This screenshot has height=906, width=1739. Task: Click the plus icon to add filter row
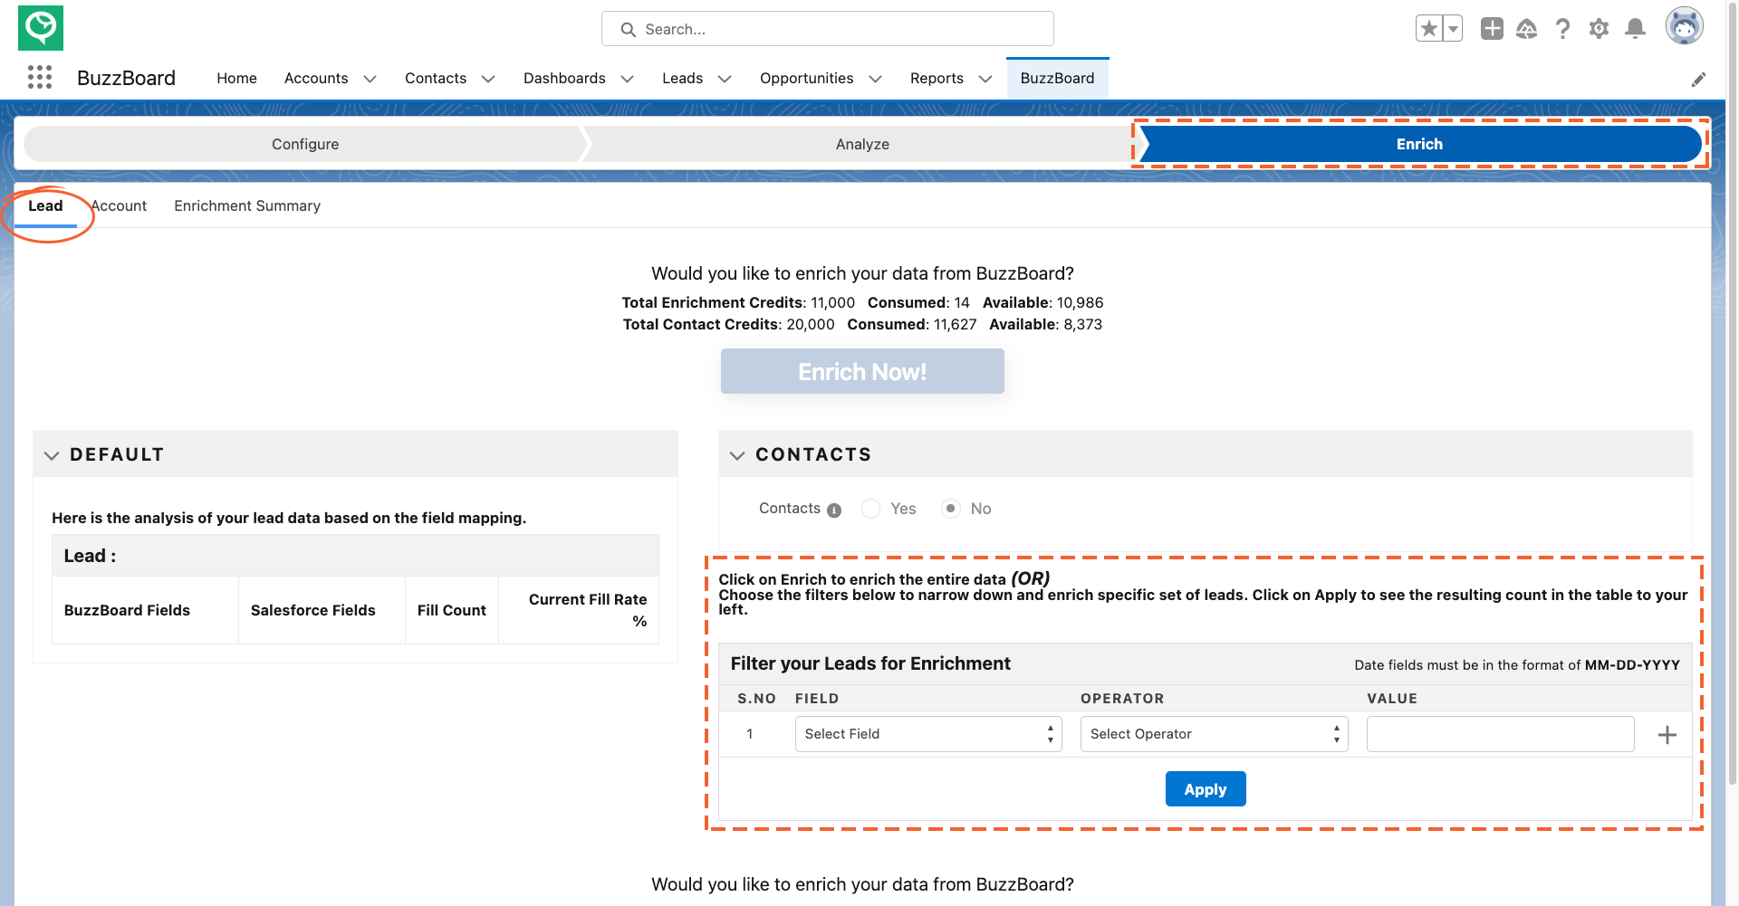(x=1667, y=735)
